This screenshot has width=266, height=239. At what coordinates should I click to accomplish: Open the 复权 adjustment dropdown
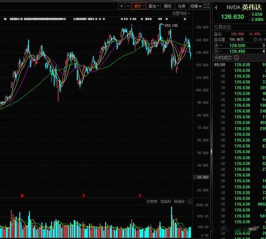tap(139, 6)
